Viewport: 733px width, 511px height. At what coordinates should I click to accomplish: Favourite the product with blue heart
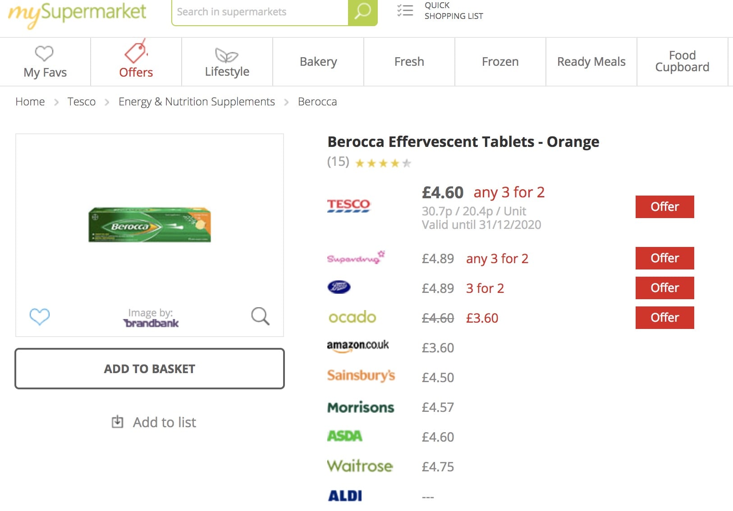point(40,316)
